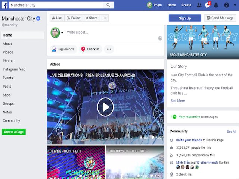Click the Phạm profile avatar in top bar

(x=149, y=5)
